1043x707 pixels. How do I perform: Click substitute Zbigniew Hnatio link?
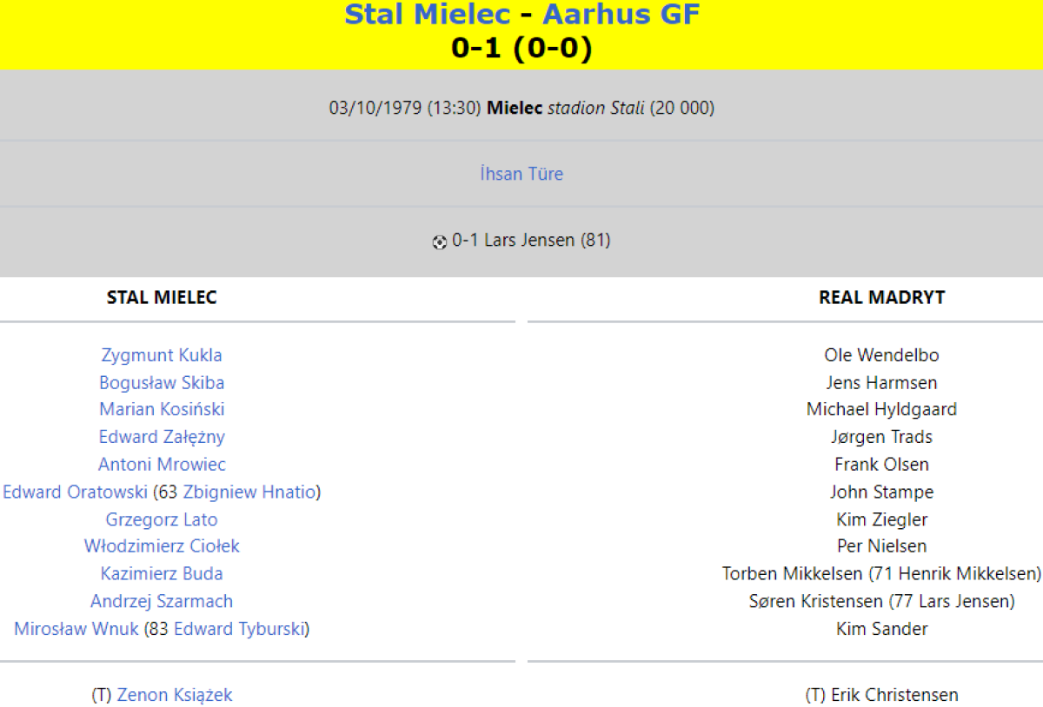[249, 492]
